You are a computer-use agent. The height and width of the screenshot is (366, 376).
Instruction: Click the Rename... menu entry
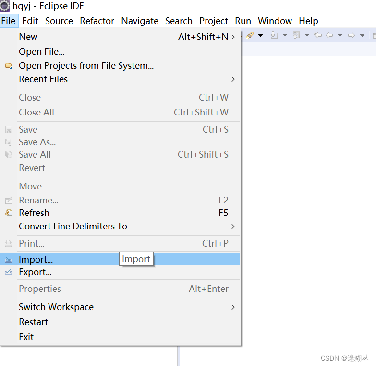[x=120, y=200]
